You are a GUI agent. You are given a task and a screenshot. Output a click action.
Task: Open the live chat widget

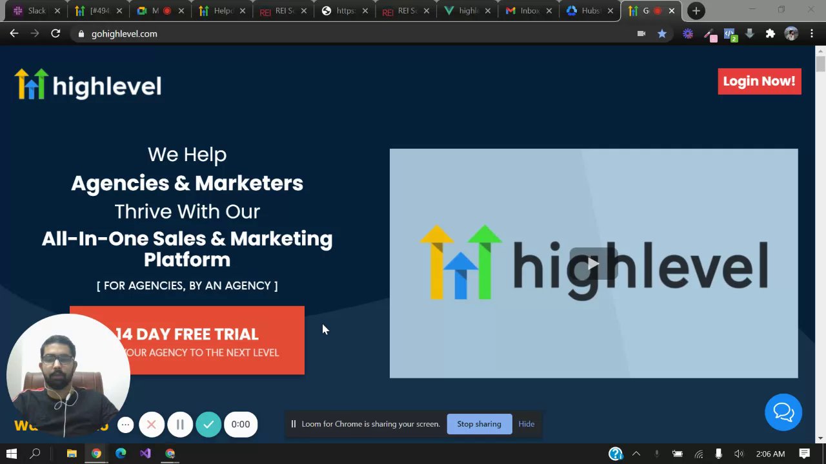tap(783, 412)
